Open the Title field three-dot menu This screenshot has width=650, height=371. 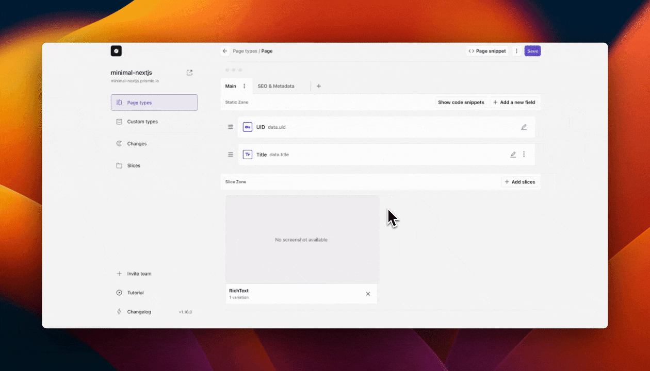(x=524, y=154)
